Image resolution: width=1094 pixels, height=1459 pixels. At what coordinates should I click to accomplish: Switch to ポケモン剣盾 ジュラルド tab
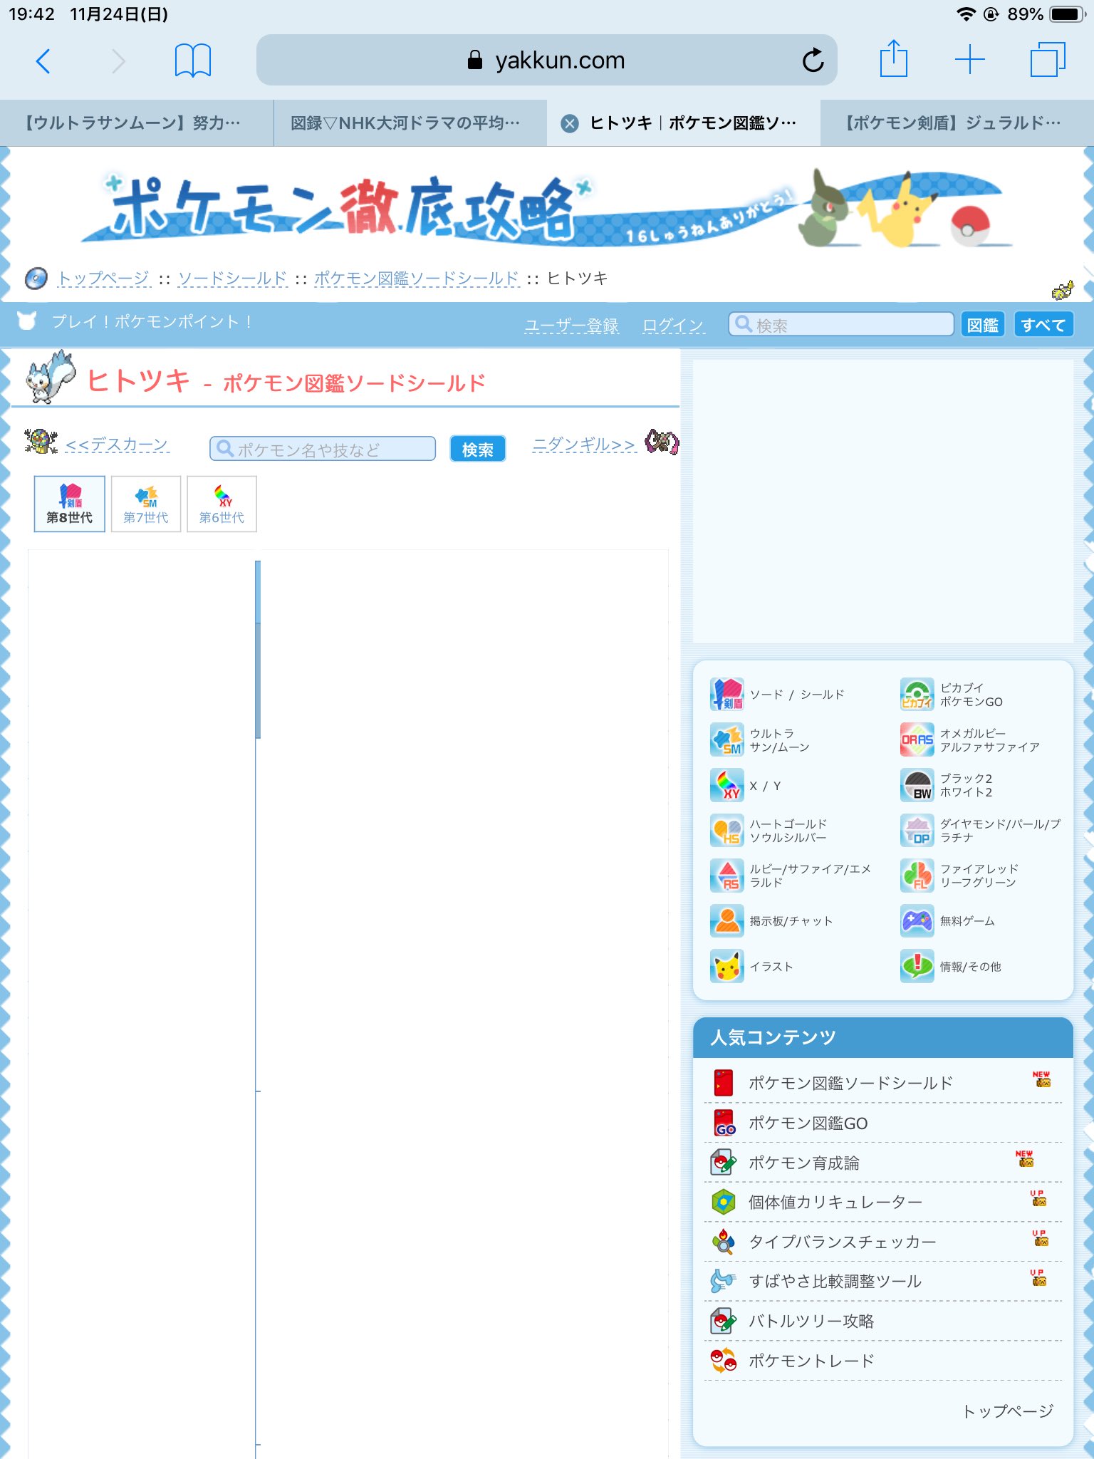click(x=957, y=123)
